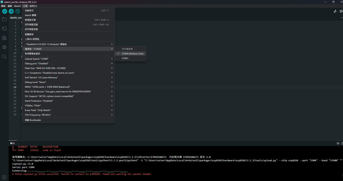Expand the port "COM4" submenu entry
The width and height of the screenshot is (343, 181).
click(x=69, y=49)
